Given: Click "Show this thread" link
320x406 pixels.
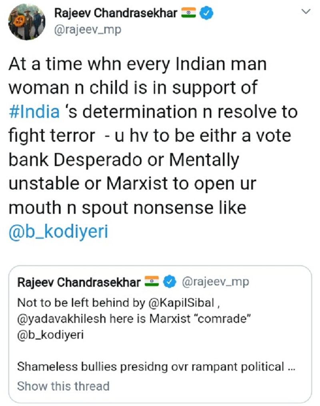Looking at the screenshot, I should (x=63, y=386).
